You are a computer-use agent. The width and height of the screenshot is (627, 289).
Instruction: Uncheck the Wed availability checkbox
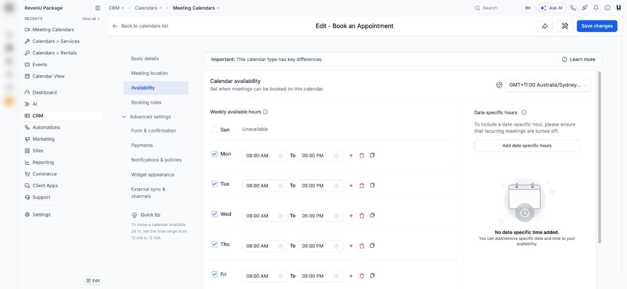click(x=215, y=214)
